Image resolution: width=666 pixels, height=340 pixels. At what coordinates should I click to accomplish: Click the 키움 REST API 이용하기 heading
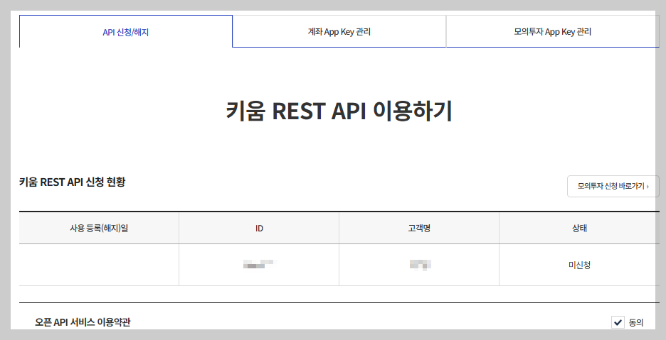pyautogui.click(x=339, y=111)
